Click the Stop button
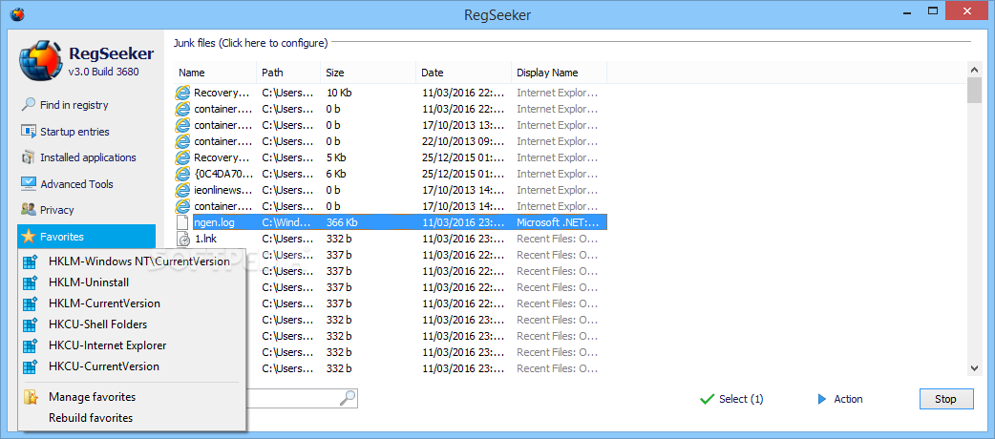Image resolution: width=995 pixels, height=439 pixels. 946,399
